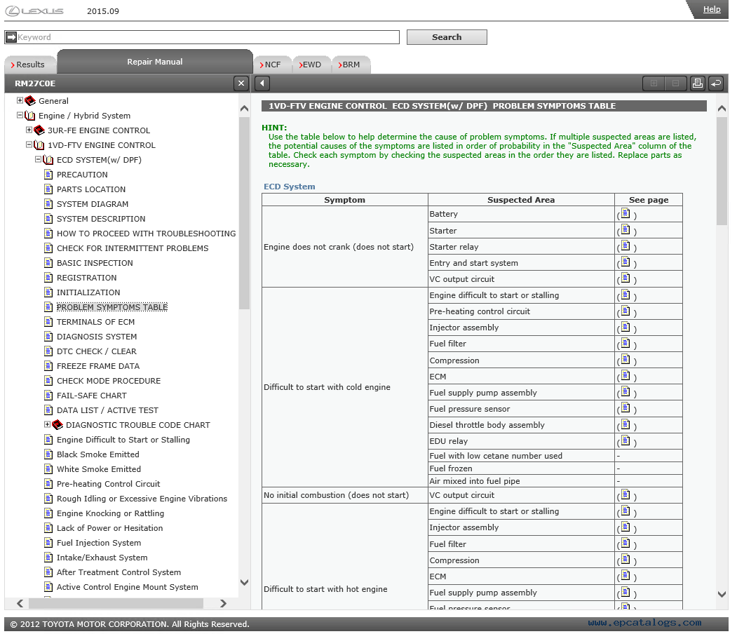Click content pane vertical scrollbar thumb
This screenshot has width=737, height=634.
coord(722,171)
